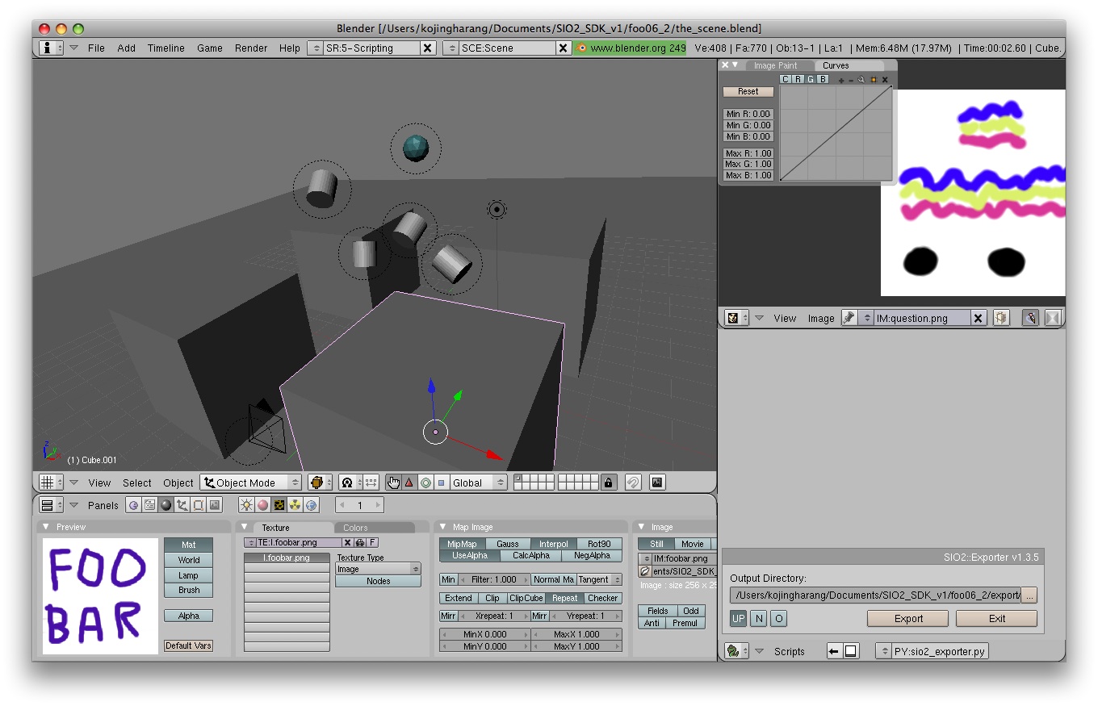Open the Editing context icon in Panels
The height and width of the screenshot is (706, 1098).
[x=198, y=505]
